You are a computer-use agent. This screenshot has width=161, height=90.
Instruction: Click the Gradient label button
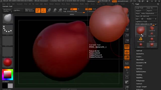6,81
